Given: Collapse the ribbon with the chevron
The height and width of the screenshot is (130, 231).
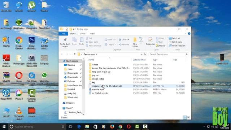Looking at the screenshot, I should coord(186,34).
